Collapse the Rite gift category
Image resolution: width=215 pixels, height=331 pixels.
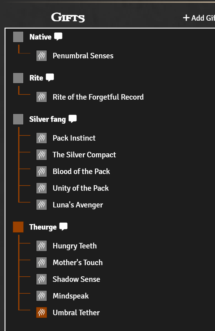[x=36, y=78]
